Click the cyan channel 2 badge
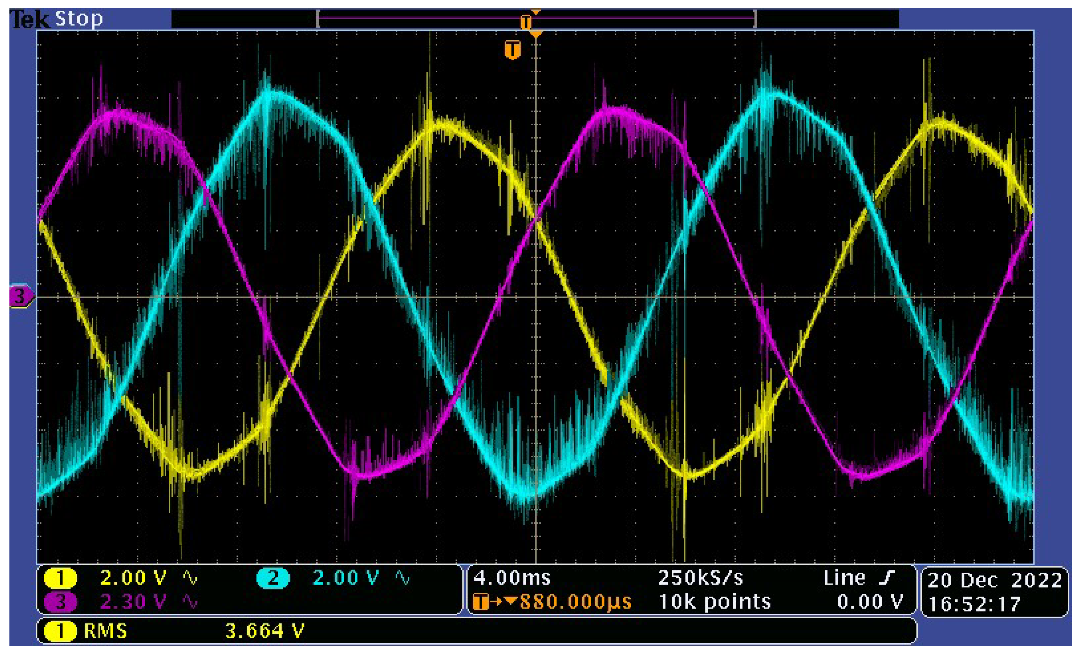Image resolution: width=1081 pixels, height=654 pixels. pyautogui.click(x=272, y=578)
